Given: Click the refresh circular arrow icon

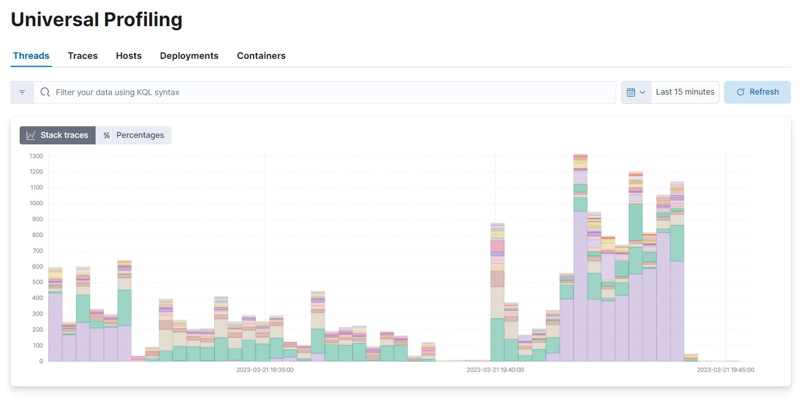Looking at the screenshot, I should pyautogui.click(x=741, y=92).
